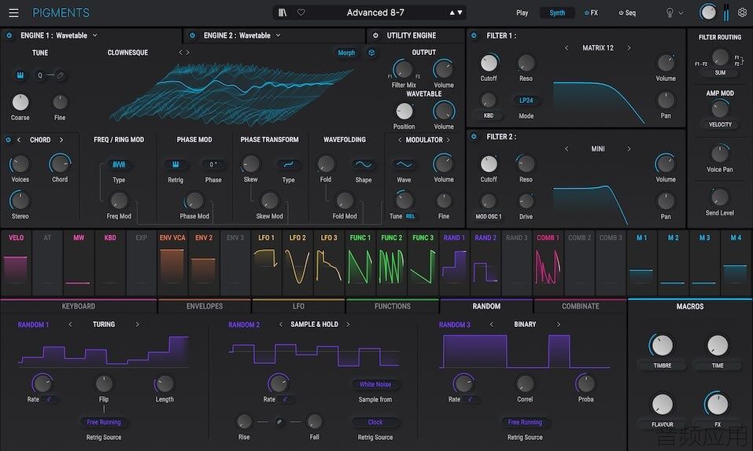This screenshot has width=753, height=451.
Task: Select previous Random 2 mode before Sample & Hold
Action: [280, 324]
